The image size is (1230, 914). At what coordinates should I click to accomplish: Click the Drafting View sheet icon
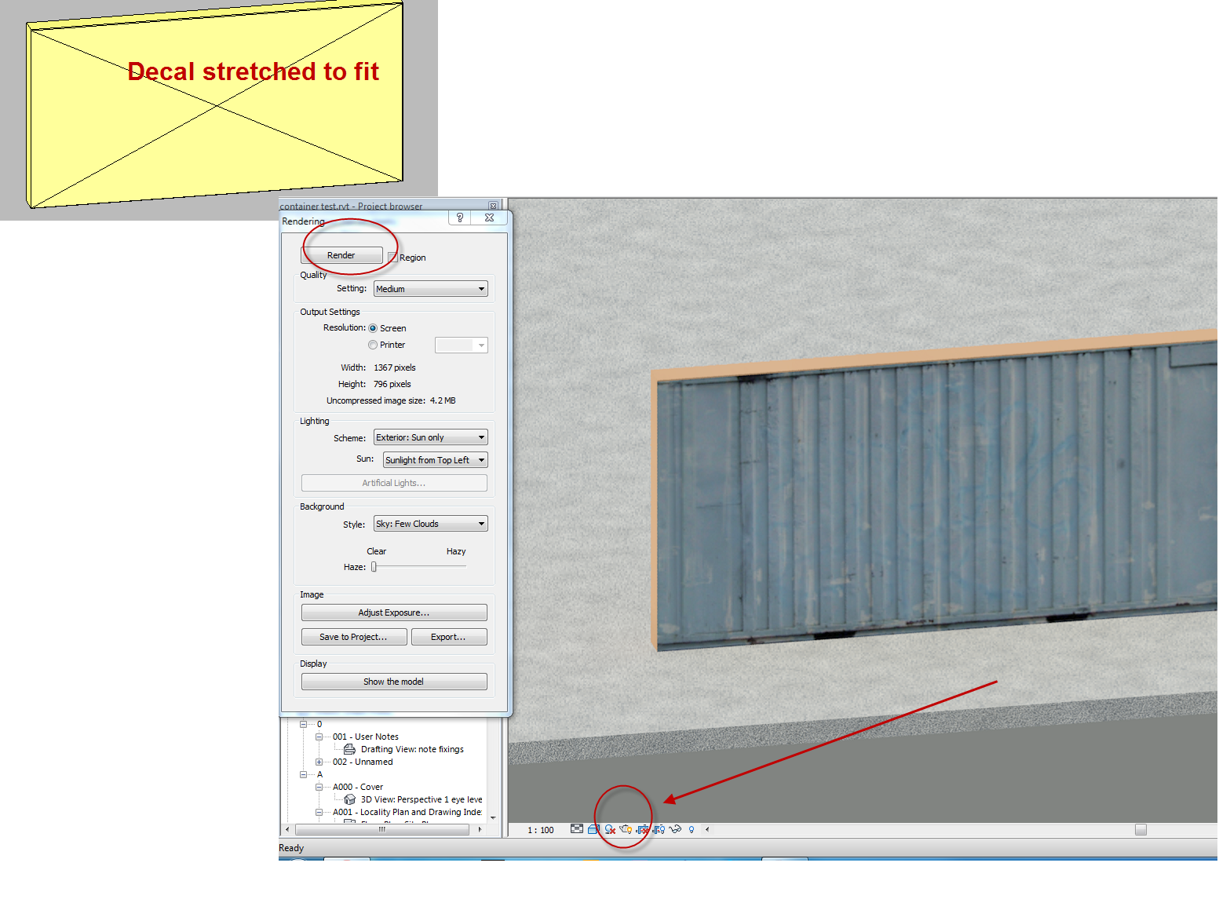coord(349,749)
